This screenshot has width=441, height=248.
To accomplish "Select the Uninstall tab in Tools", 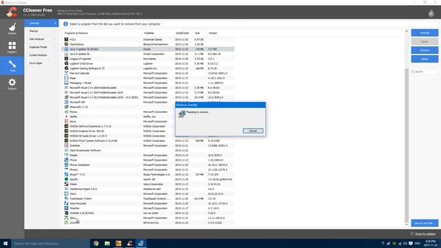I will coord(41,23).
